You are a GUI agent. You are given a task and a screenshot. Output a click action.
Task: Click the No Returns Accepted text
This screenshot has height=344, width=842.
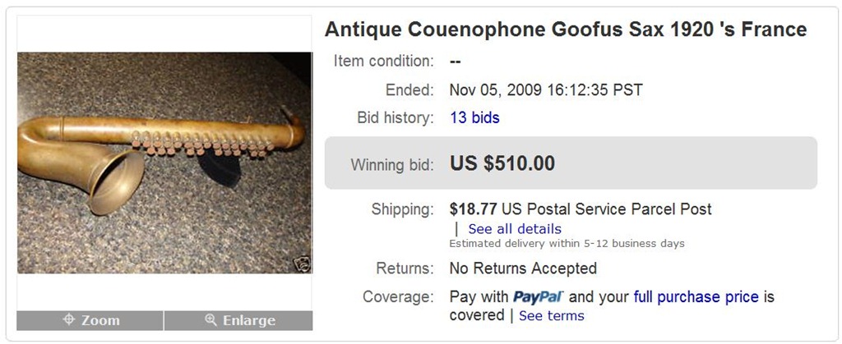tap(523, 268)
